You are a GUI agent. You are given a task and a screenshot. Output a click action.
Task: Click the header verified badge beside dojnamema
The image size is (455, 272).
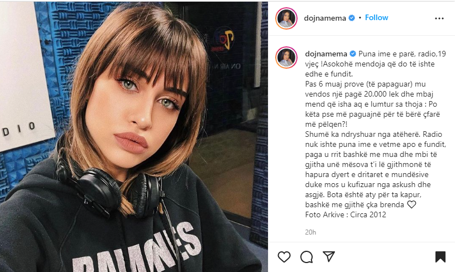click(352, 18)
